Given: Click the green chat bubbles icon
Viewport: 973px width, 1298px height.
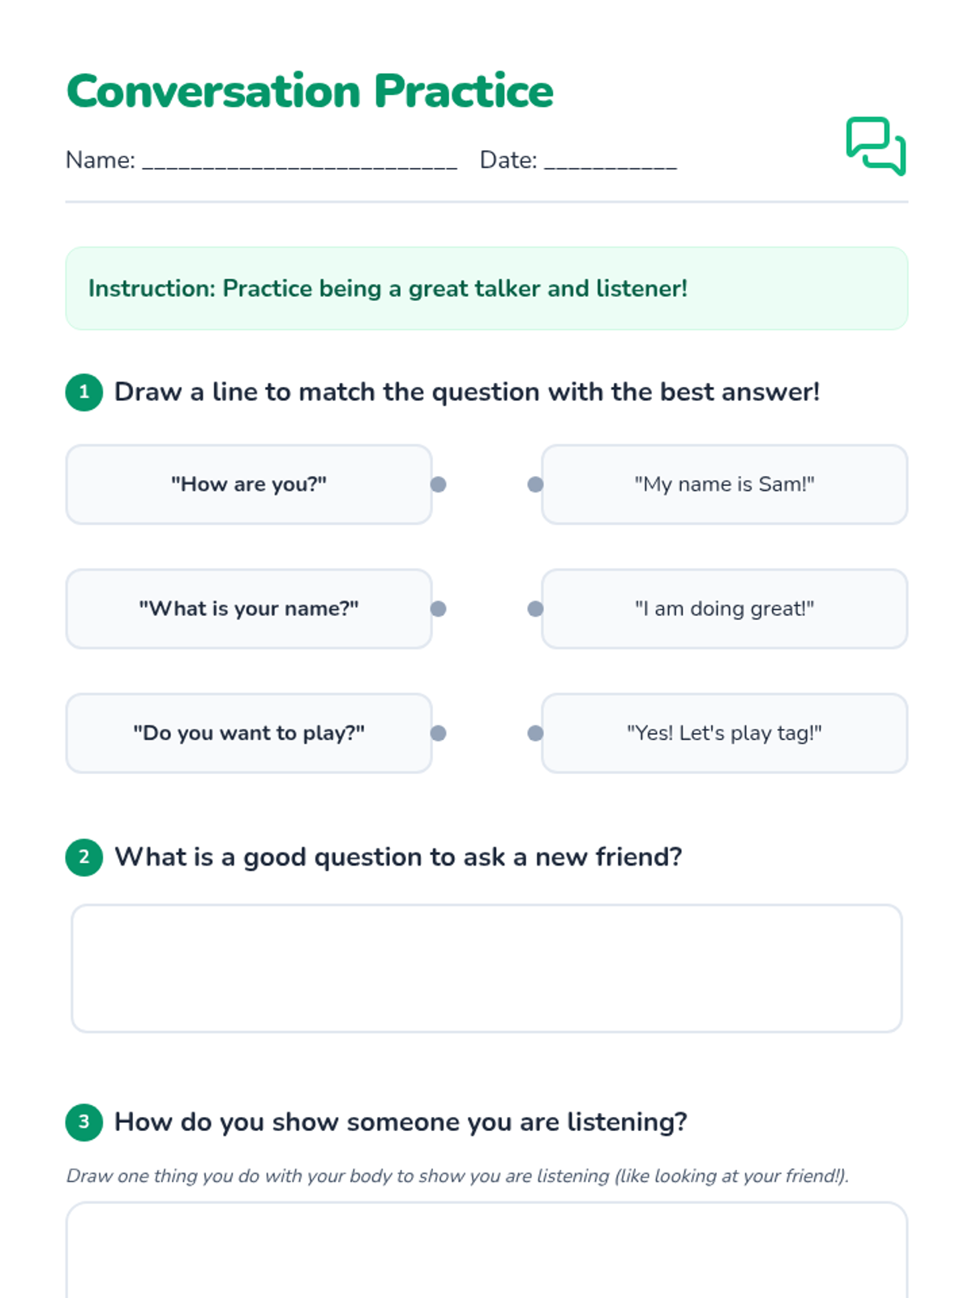Looking at the screenshot, I should [x=876, y=146].
